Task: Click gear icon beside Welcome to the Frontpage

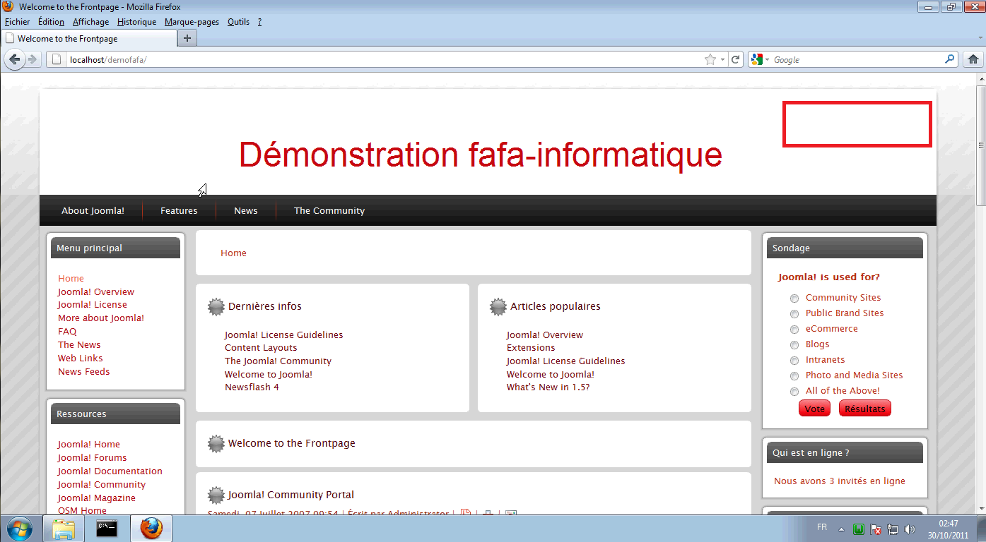Action: pos(216,443)
